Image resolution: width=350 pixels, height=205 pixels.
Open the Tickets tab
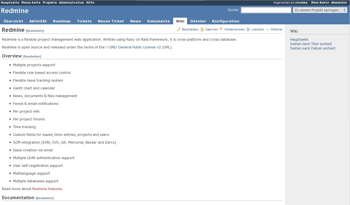84,21
